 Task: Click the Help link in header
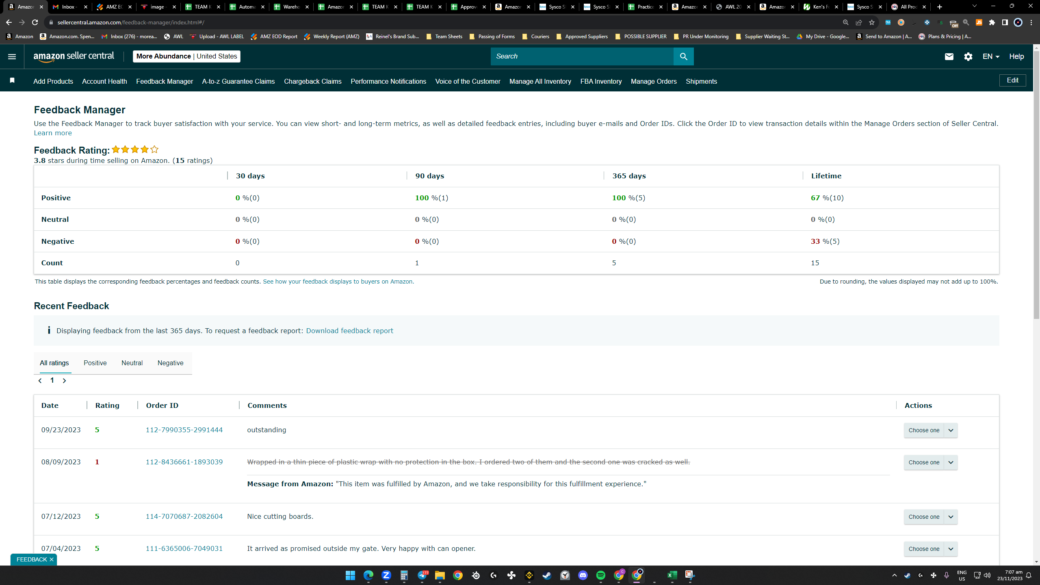1016,56
